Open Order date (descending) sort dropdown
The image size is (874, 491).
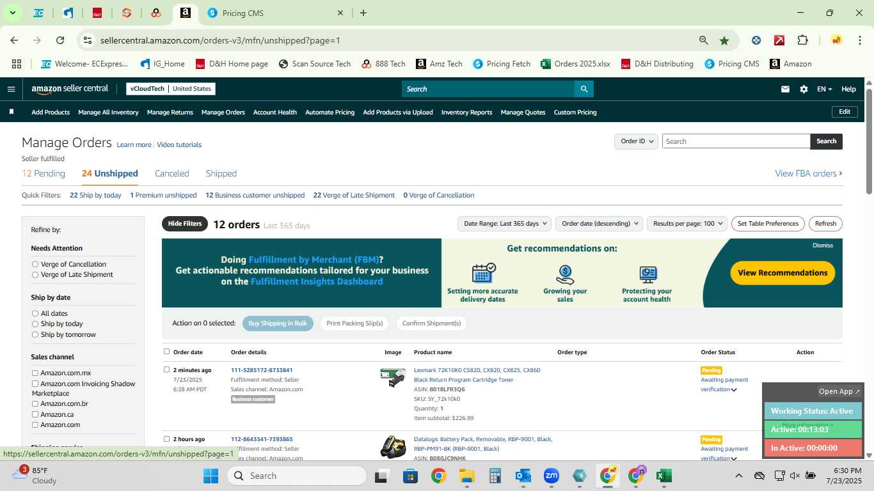point(600,223)
